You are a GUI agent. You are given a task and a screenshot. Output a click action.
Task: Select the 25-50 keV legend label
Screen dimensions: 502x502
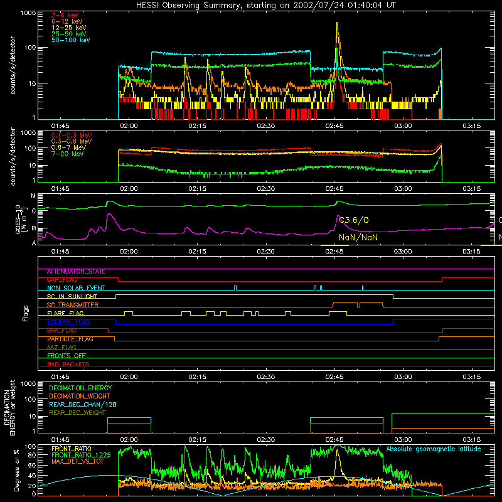coord(69,34)
